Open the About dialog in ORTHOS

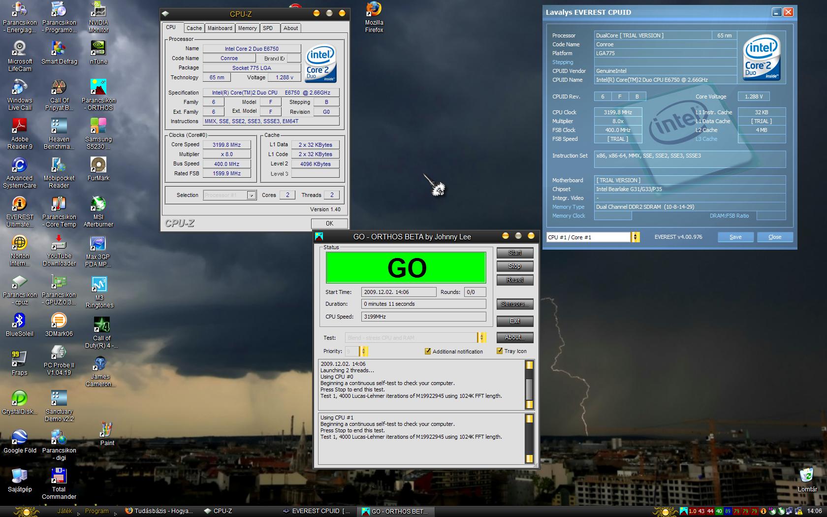pos(515,337)
